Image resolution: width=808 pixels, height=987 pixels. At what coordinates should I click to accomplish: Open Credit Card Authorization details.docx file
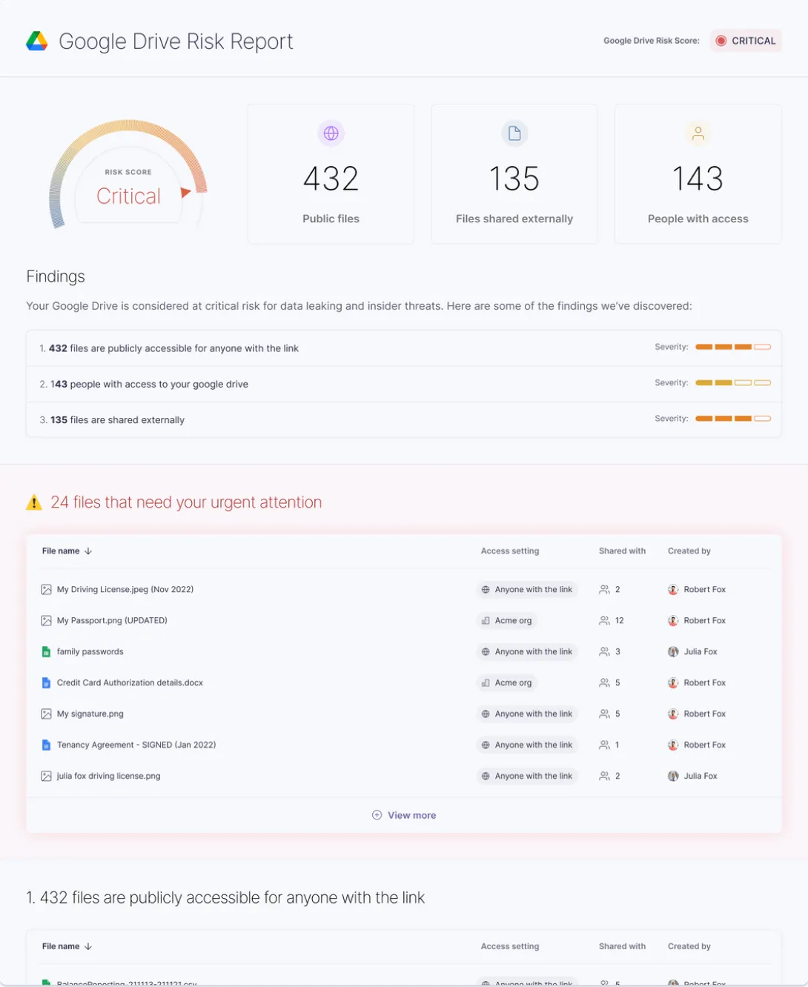(130, 683)
